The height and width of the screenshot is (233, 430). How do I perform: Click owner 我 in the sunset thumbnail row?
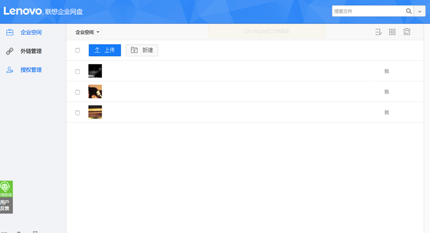pyautogui.click(x=386, y=112)
